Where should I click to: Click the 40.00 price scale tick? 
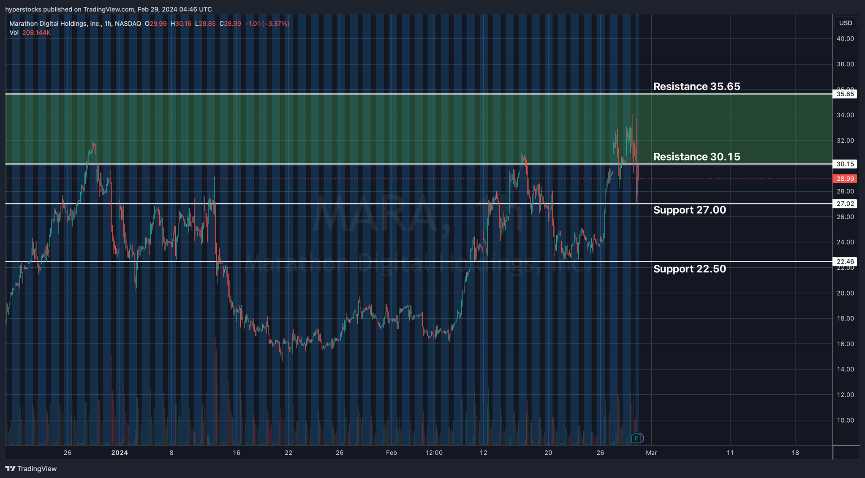(845, 39)
